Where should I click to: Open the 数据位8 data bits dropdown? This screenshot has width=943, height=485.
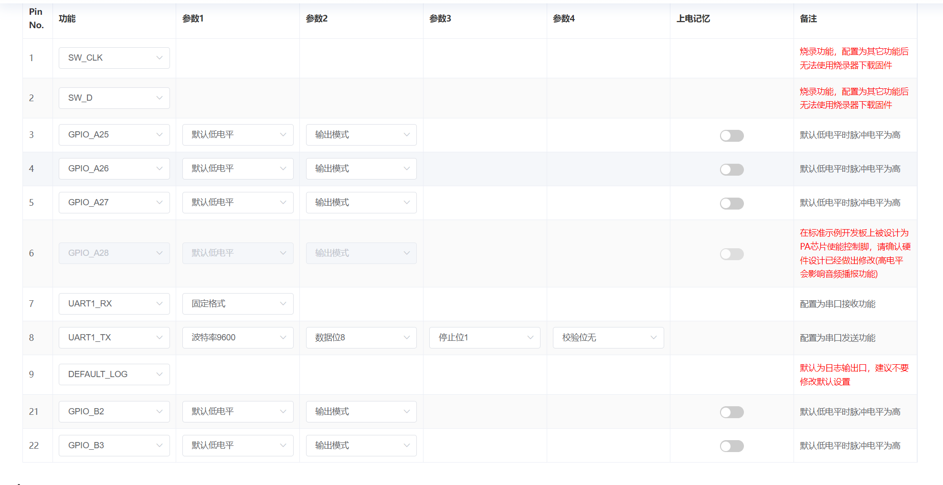pyautogui.click(x=361, y=337)
